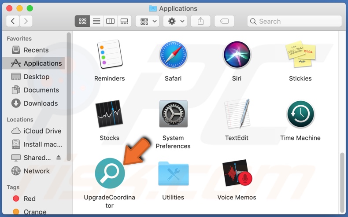Switch to icon view
The width and height of the screenshot is (348, 217).
[x=82, y=21]
